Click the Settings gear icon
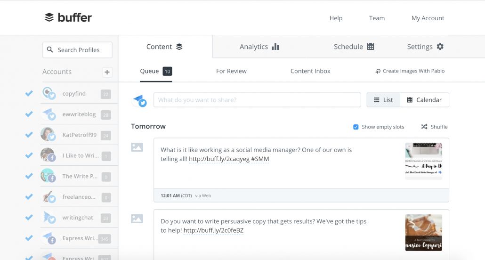The height and width of the screenshot is (260, 485). (440, 47)
